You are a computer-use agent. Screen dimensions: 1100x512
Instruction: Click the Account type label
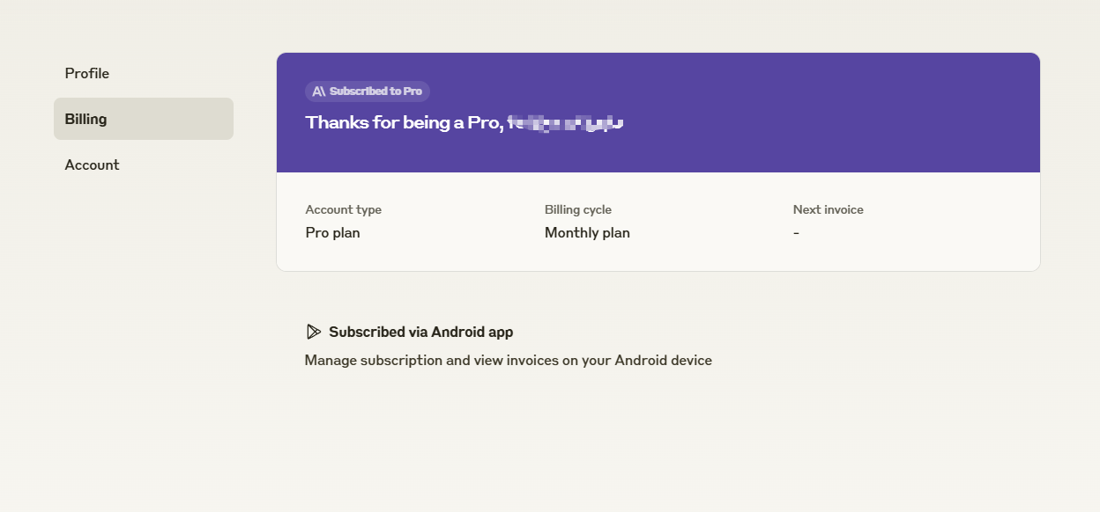343,209
